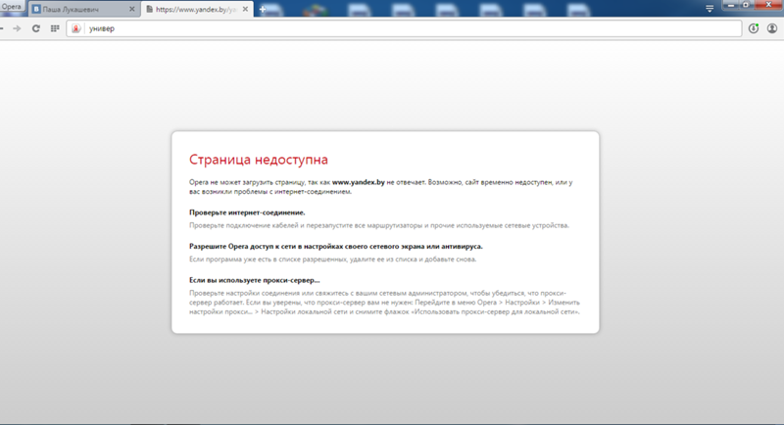The image size is (784, 425).
Task: Open the downloads icon in toolbar
Action: tap(754, 28)
